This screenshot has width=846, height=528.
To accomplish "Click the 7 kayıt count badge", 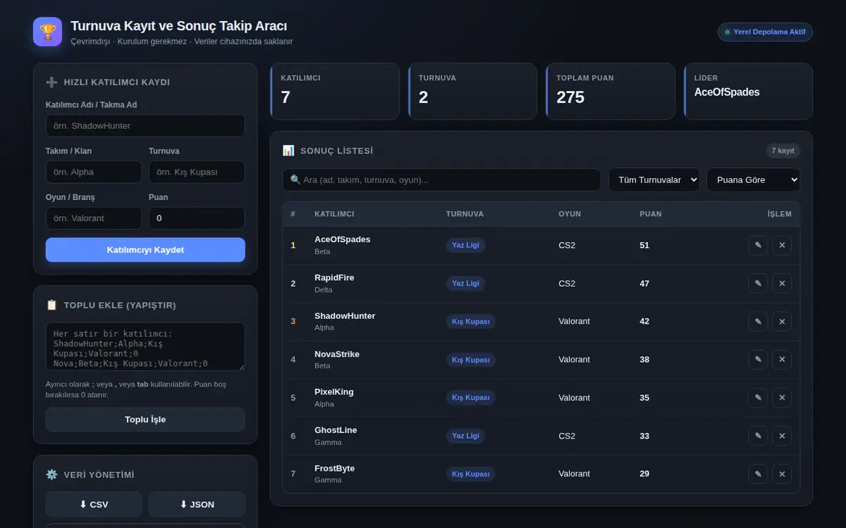I will (783, 151).
